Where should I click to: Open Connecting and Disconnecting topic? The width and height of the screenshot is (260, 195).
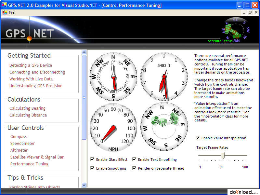(x=37, y=72)
